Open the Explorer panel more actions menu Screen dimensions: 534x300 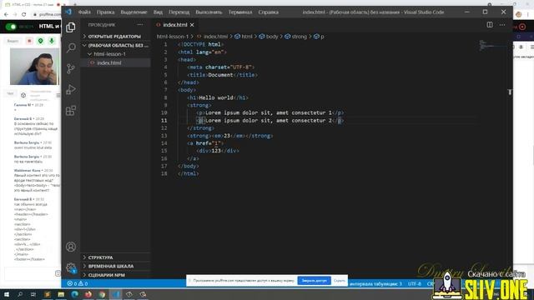pyautogui.click(x=140, y=25)
